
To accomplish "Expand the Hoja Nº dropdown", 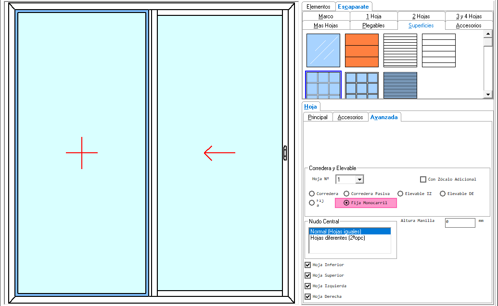I will (x=359, y=180).
